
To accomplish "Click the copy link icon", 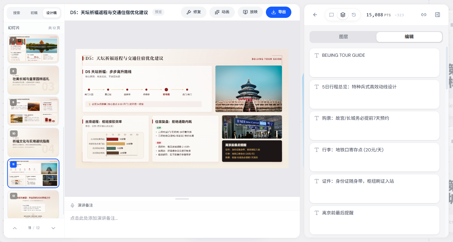I will pyautogui.click(x=424, y=15).
